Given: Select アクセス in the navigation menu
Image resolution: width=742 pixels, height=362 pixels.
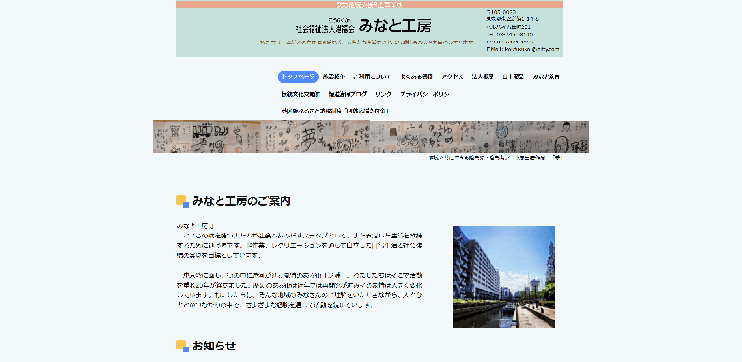Looking at the screenshot, I should 453,77.
